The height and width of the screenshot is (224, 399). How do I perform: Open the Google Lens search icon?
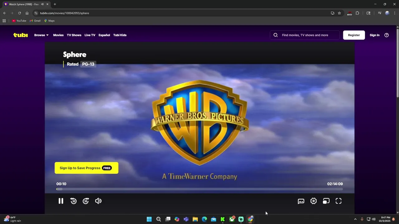point(368,13)
